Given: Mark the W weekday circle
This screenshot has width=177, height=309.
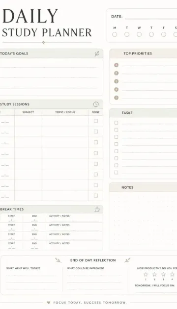Looking at the screenshot, I should [139, 34].
